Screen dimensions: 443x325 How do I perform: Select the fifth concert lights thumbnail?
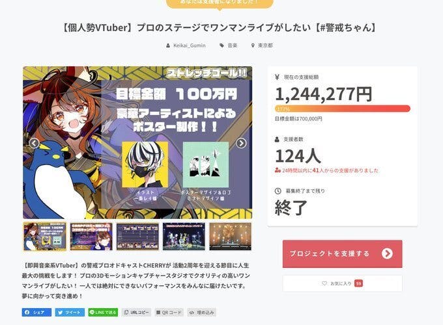(x=230, y=237)
